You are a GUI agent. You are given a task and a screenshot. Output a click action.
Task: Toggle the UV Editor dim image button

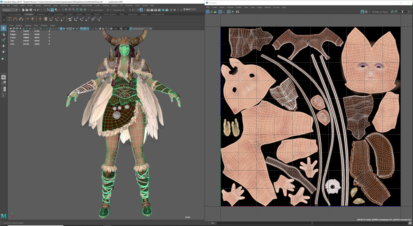click(396, 12)
